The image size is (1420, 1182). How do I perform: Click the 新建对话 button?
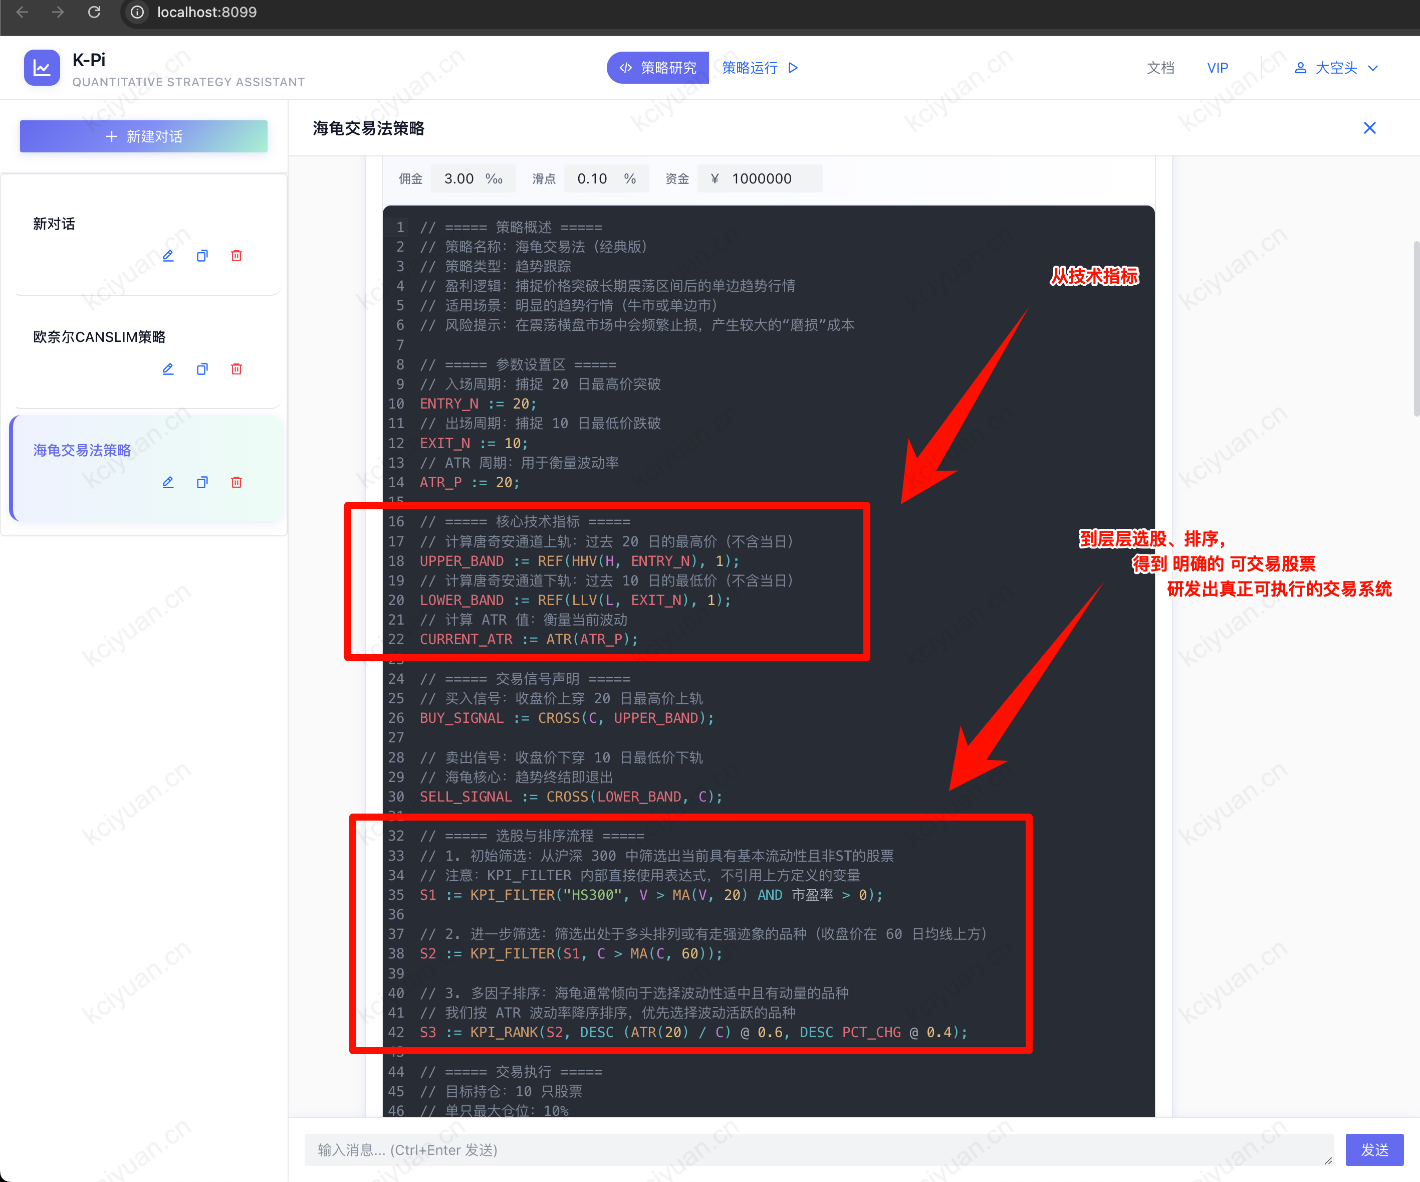tap(143, 136)
